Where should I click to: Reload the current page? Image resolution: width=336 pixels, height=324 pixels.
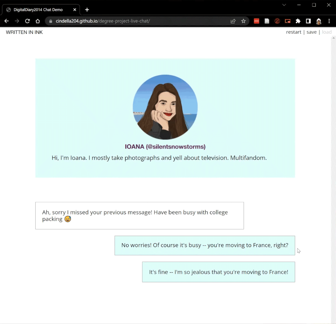[x=27, y=21]
